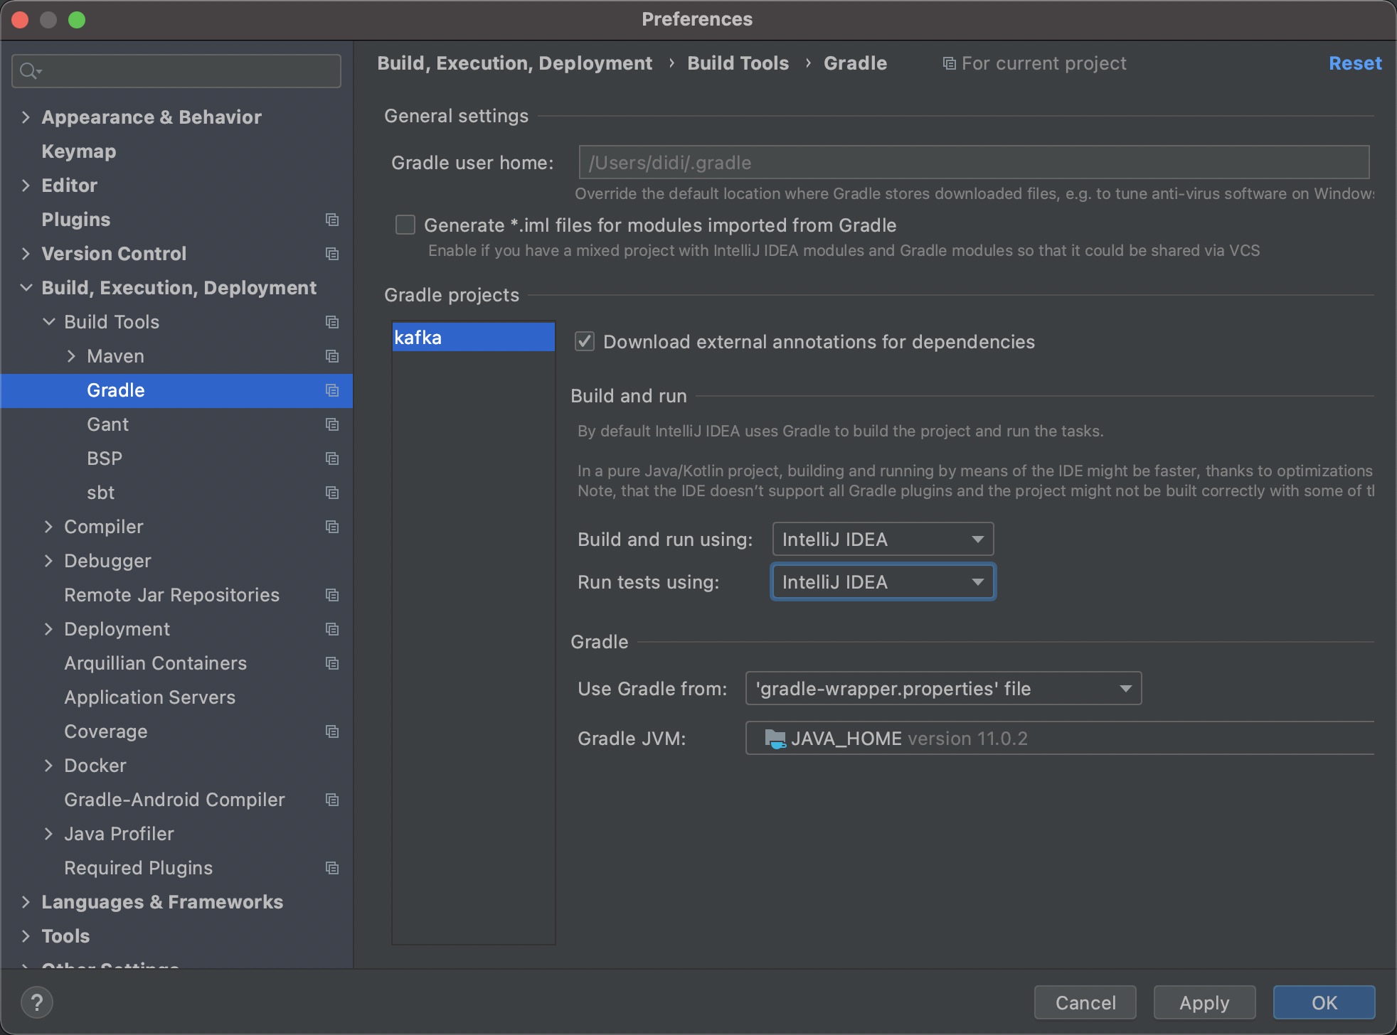Disable 'Download external annotations for dependencies'
1397x1035 pixels.
tap(583, 342)
